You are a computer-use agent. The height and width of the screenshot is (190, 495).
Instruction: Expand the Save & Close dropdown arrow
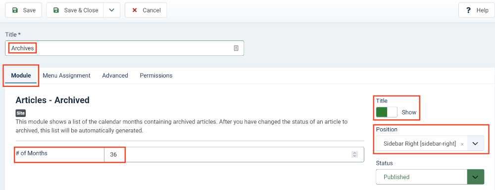point(112,10)
